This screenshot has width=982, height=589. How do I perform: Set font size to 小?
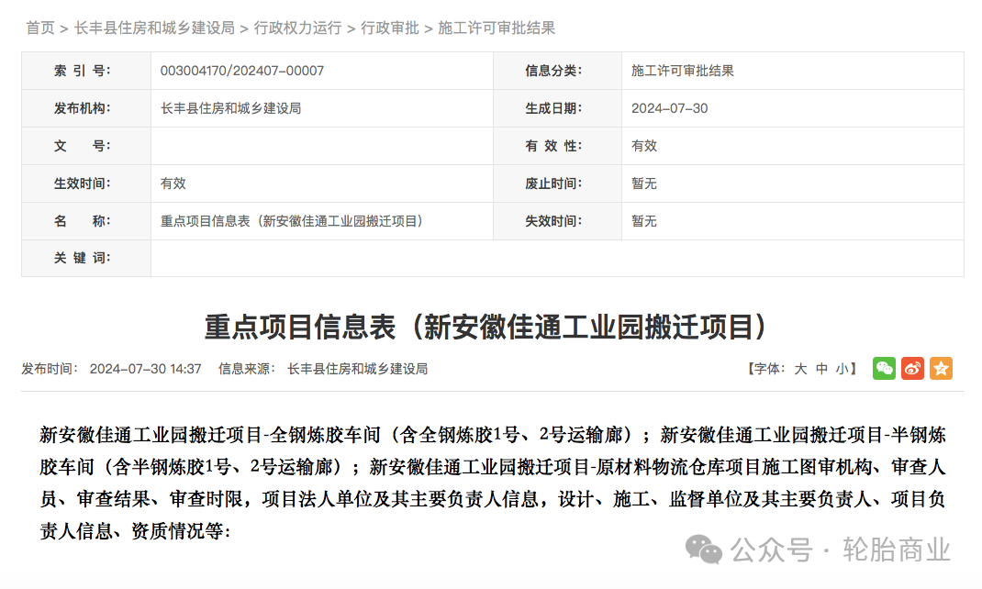pos(842,370)
